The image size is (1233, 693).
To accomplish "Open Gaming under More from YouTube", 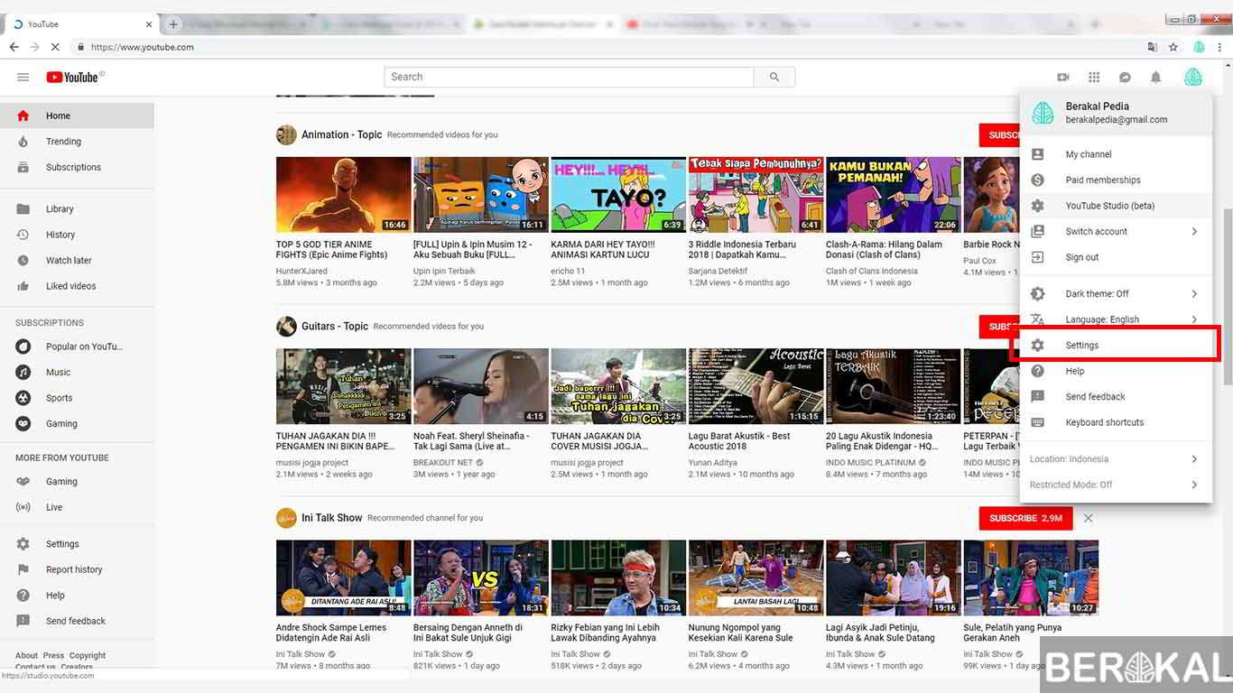I will [x=77, y=482].
